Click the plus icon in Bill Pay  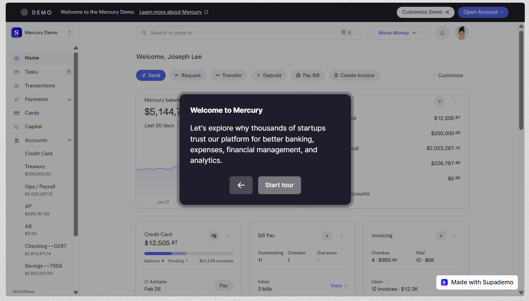[327, 236]
